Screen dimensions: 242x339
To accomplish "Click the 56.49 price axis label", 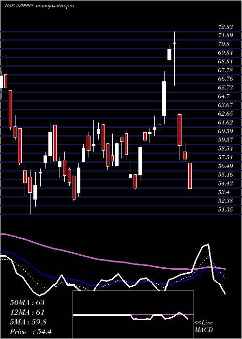I will [x=226, y=166].
